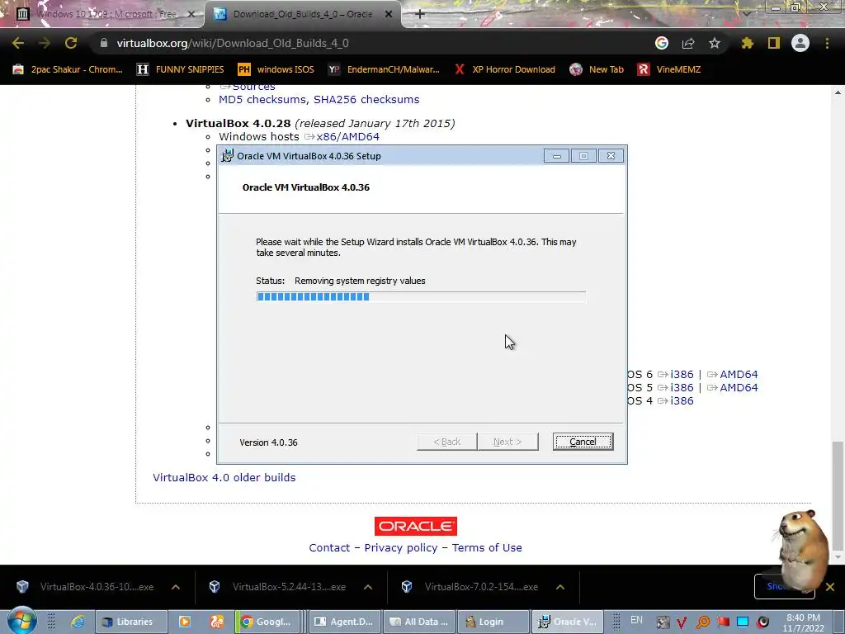Open the Windows Start orb
845x634 pixels.
(x=21, y=621)
